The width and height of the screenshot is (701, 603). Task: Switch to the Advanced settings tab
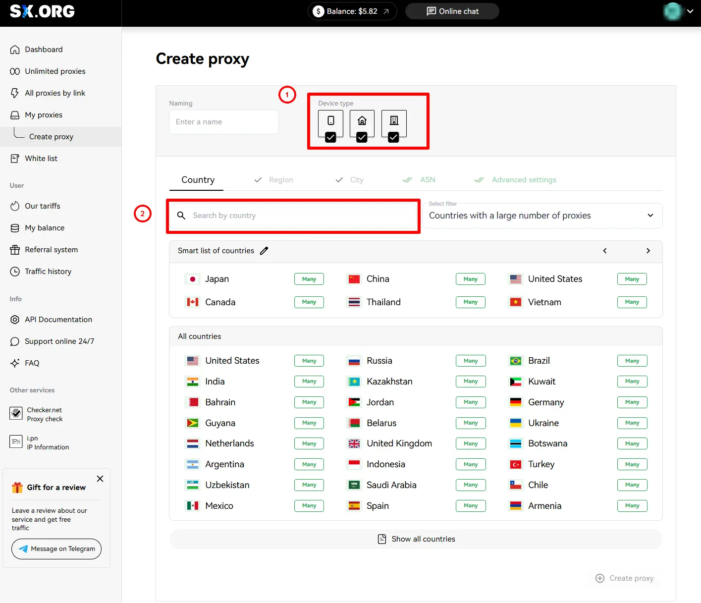point(524,180)
